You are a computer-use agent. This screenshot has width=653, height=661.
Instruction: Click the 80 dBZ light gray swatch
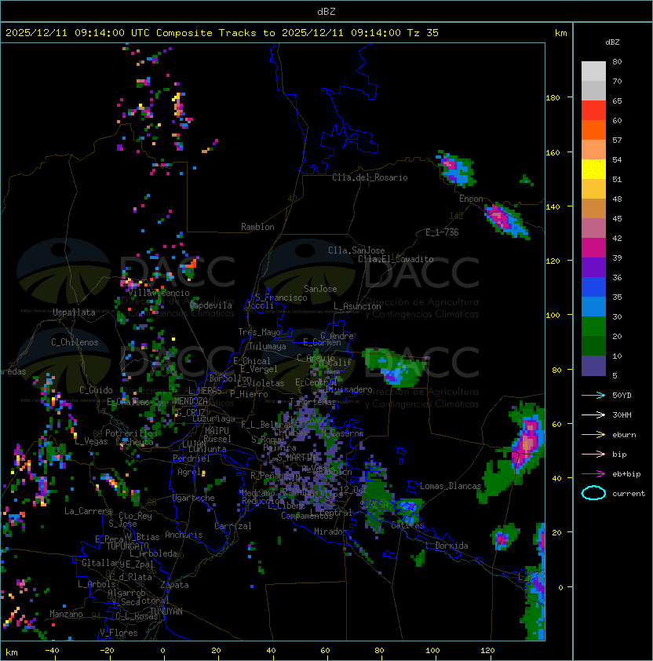pyautogui.click(x=593, y=71)
